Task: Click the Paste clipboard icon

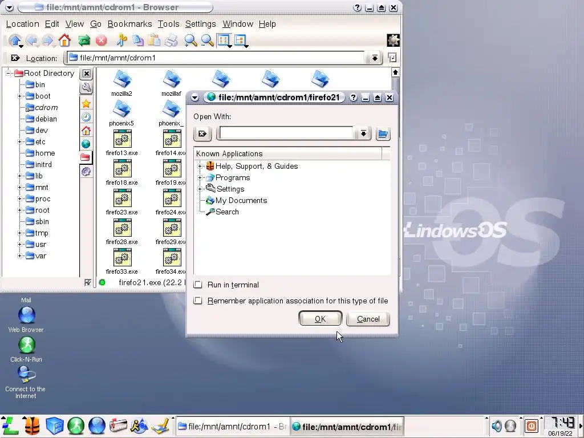Action: [154, 40]
